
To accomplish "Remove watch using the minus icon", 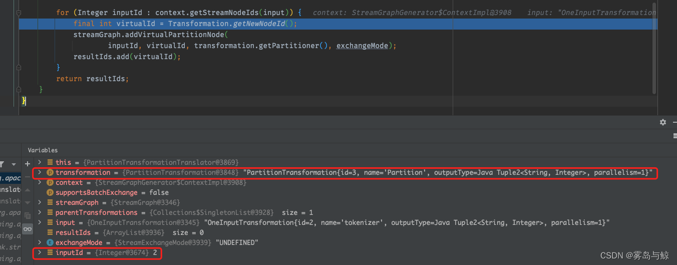I will 28,177.
